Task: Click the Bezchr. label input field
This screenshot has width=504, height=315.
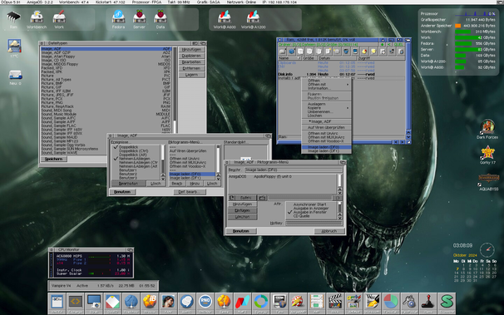Action: coord(294,170)
